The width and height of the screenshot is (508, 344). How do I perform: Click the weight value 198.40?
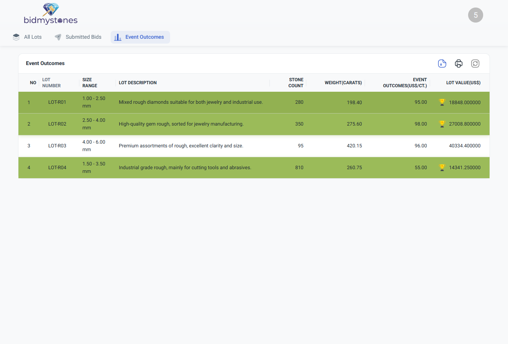click(x=354, y=102)
